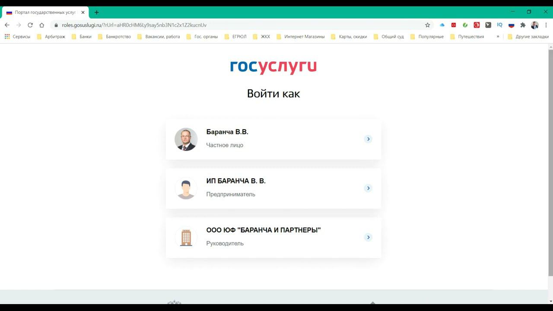The image size is (553, 311).
Task: Open a new browser tab
Action: click(x=96, y=13)
